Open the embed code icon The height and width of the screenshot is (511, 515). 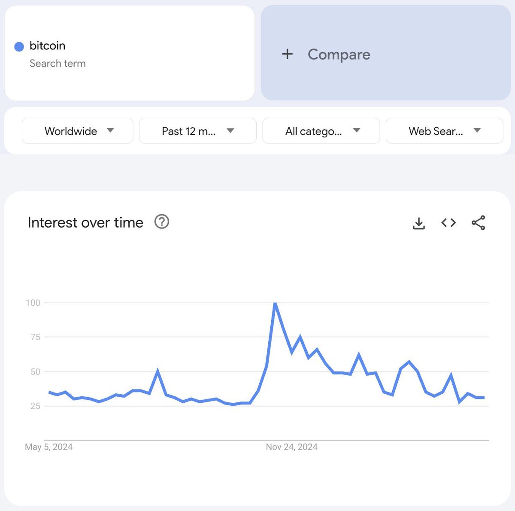click(x=448, y=222)
